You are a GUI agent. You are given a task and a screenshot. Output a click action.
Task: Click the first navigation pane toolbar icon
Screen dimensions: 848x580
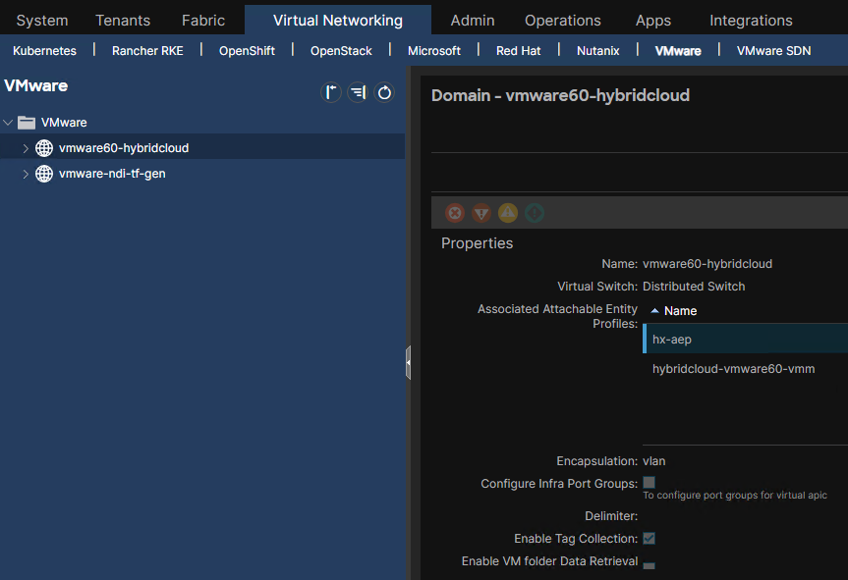click(x=331, y=92)
